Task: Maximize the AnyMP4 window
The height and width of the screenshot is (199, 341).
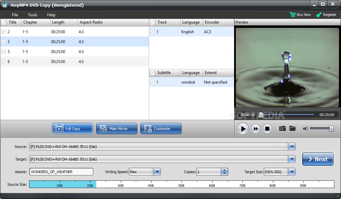Action: (x=323, y=4)
